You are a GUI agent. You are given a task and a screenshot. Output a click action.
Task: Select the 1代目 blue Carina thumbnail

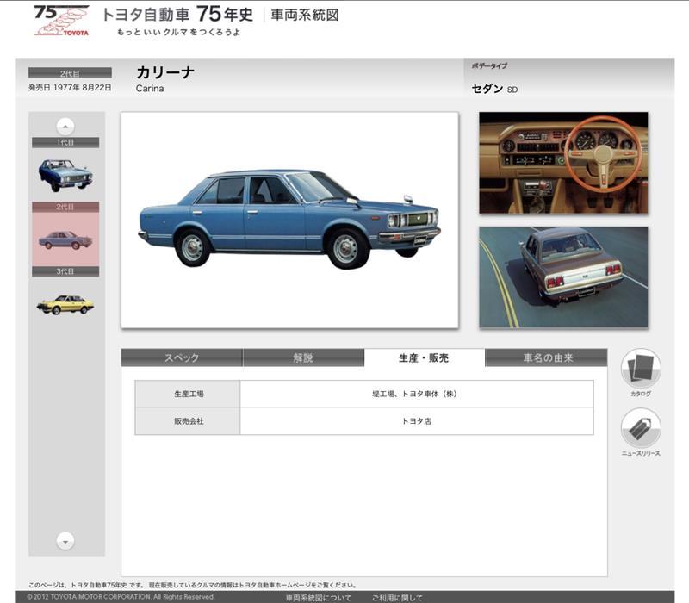tap(65, 176)
